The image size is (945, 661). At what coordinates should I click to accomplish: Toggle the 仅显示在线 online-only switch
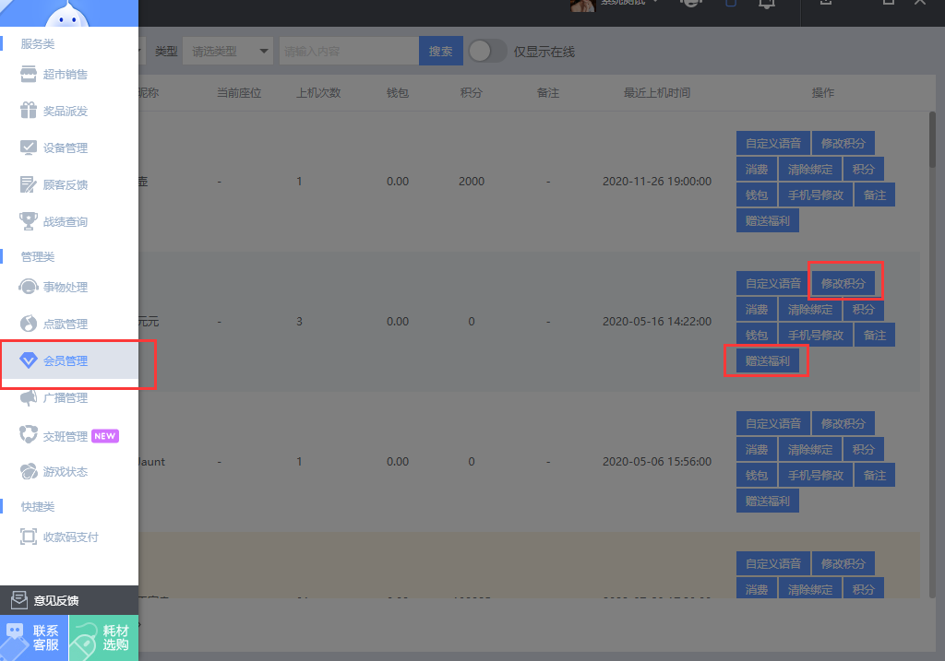click(x=487, y=52)
